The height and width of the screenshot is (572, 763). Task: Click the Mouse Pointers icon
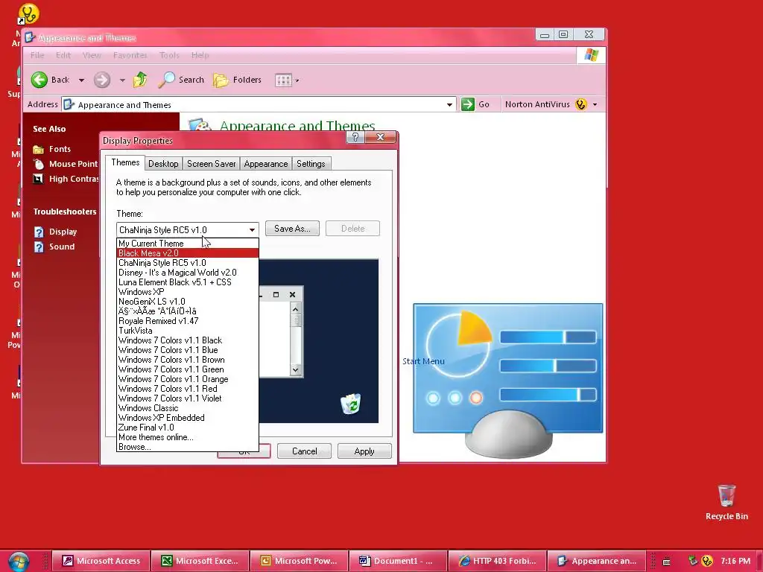[39, 164]
